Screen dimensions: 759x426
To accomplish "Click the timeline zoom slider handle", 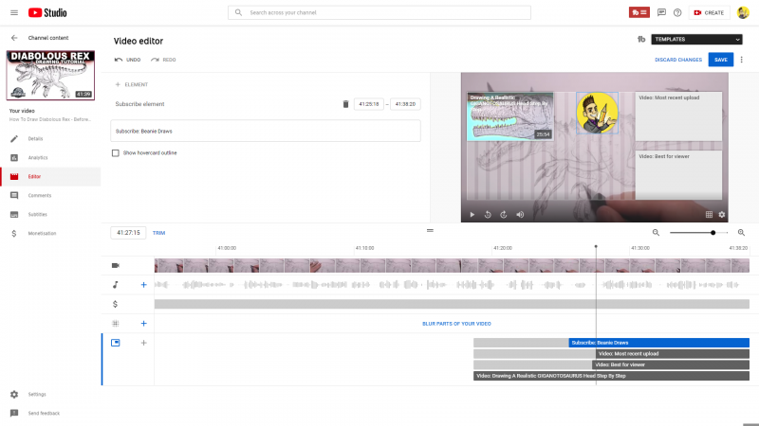I will tap(713, 232).
